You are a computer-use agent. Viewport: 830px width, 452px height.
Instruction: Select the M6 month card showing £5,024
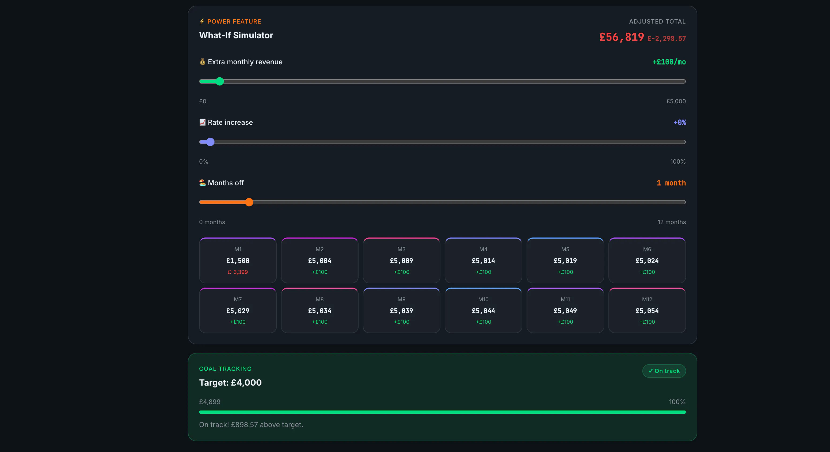[647, 261]
